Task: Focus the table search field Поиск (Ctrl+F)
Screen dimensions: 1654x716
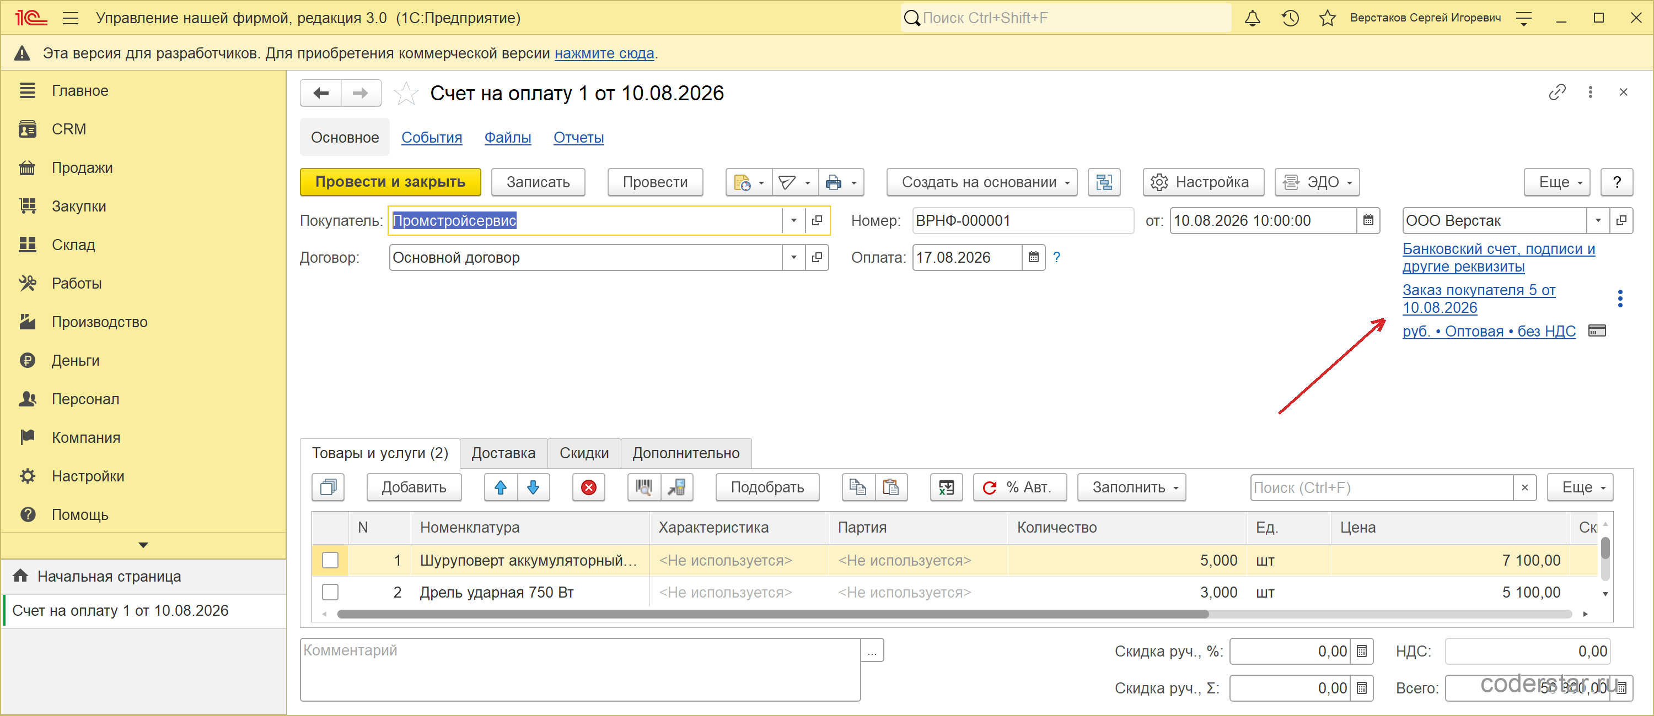Action: coord(1382,487)
